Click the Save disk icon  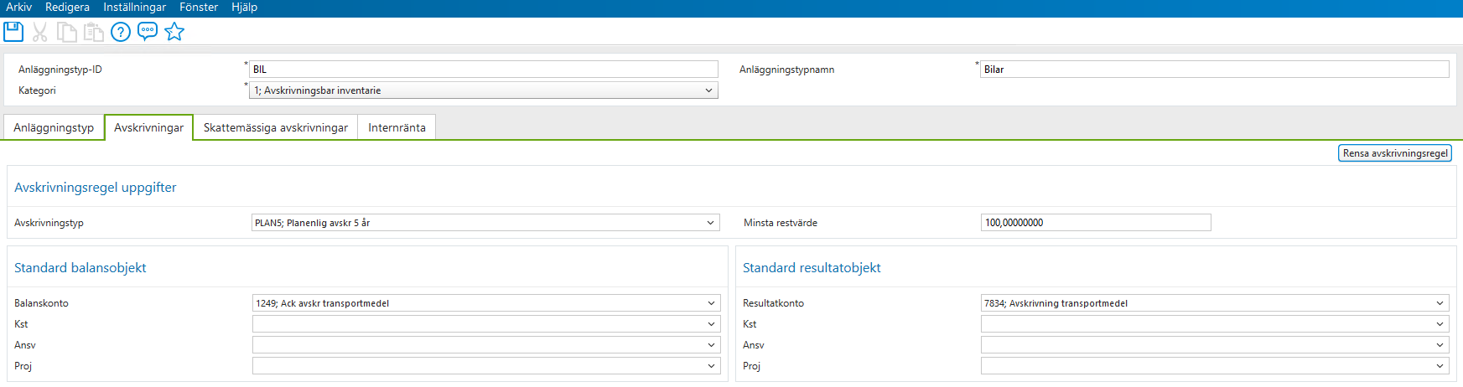(x=13, y=32)
